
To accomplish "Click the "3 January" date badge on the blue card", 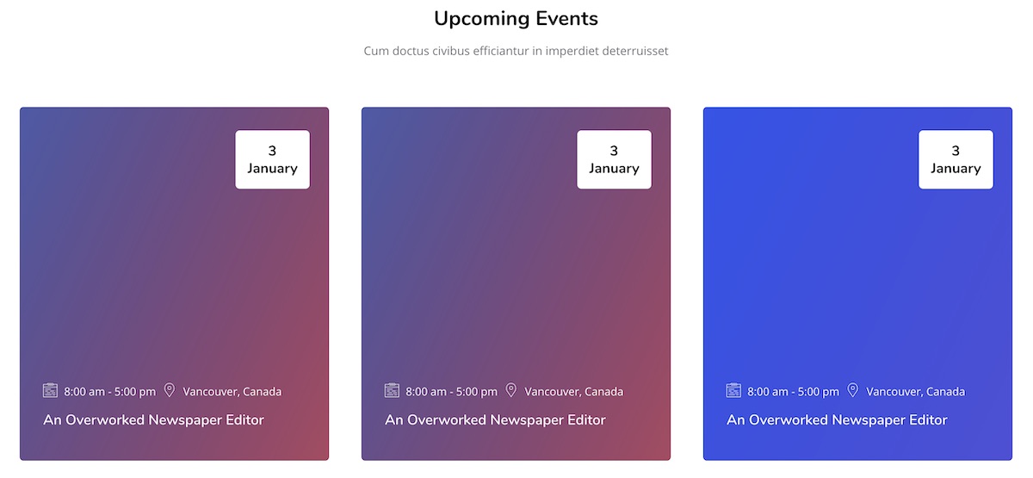I will pos(956,159).
